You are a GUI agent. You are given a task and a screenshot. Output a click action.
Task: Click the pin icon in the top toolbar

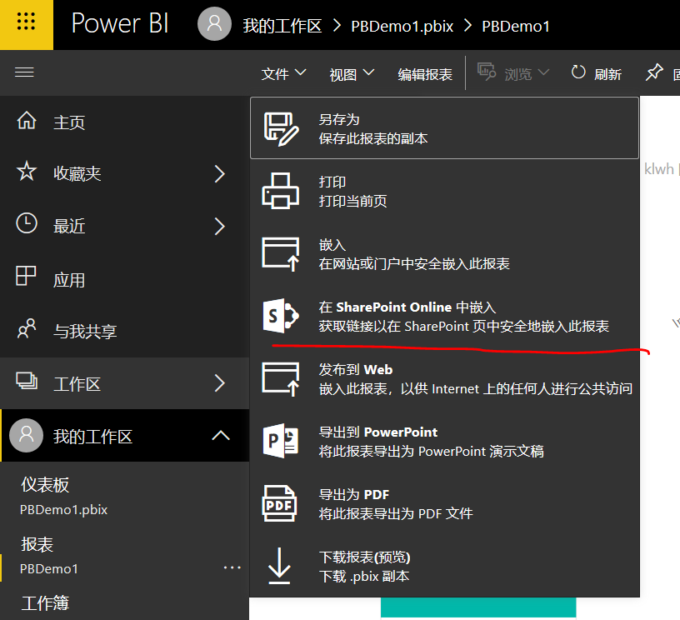[x=654, y=72]
